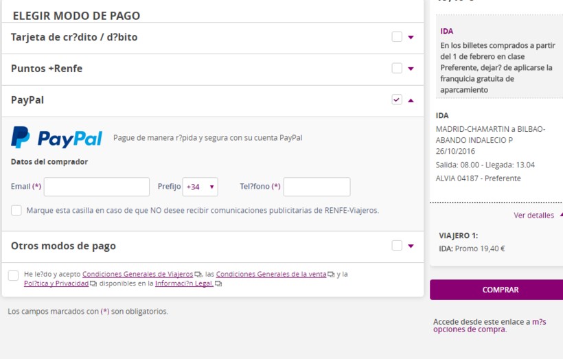Select the date 26/10/2016
Screen dimensions: 563x359
[x=455, y=151]
